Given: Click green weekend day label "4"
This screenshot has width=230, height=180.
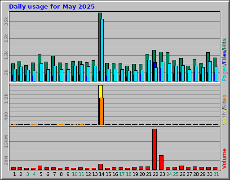Looking at the screenshot, I should click(34, 174).
